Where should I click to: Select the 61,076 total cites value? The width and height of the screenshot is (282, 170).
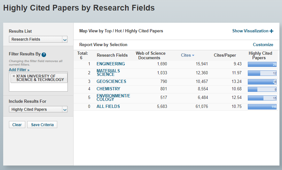pos(202,106)
